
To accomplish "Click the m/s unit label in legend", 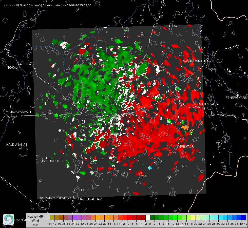I will (x=35, y=225).
